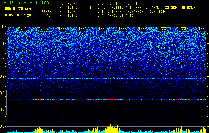
Task: Click the meteor count 43
Action: (x=48, y=15)
